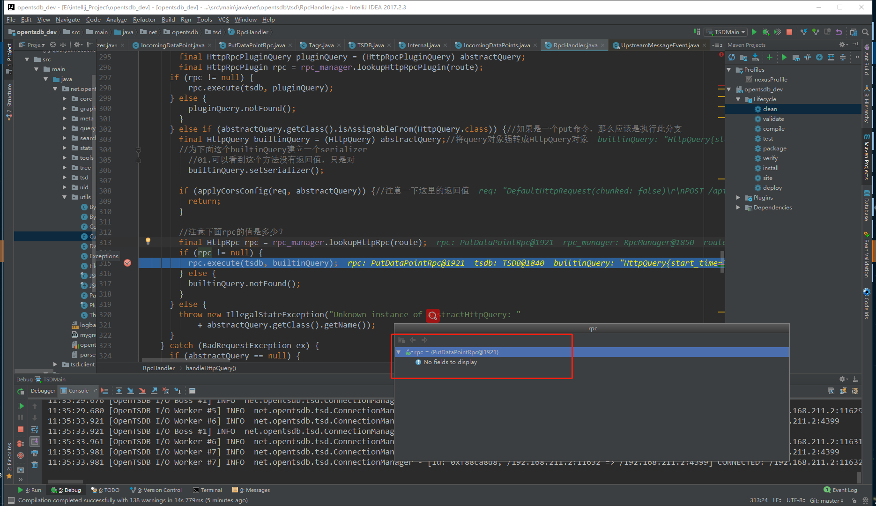Expand the Plugins node in Maven panel
The image size is (876, 506).
click(738, 197)
